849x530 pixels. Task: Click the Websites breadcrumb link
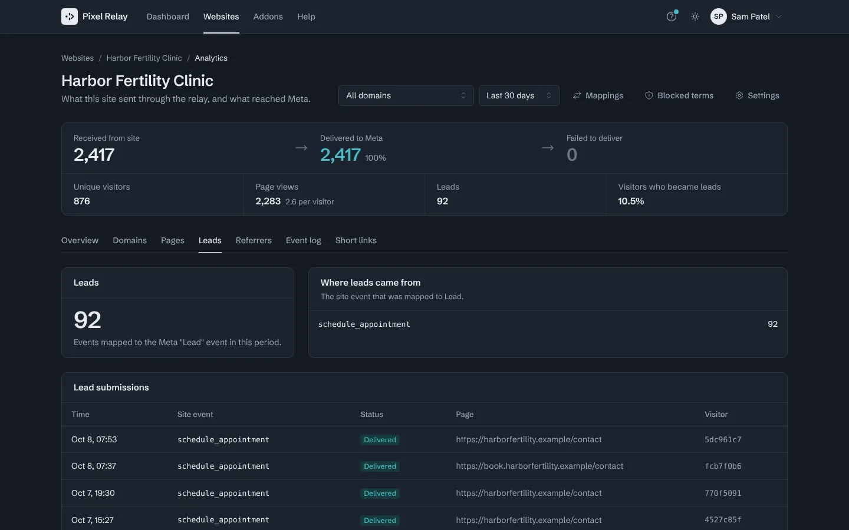pos(77,58)
